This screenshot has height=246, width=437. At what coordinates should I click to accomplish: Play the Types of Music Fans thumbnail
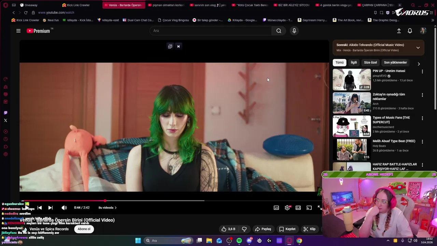click(x=352, y=126)
